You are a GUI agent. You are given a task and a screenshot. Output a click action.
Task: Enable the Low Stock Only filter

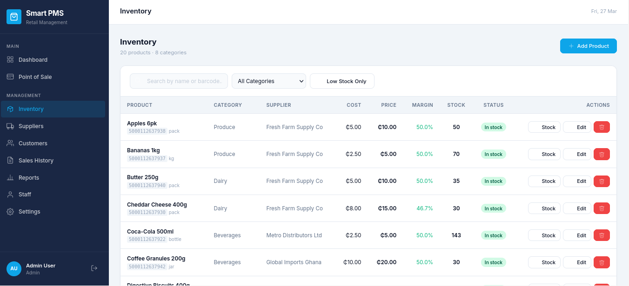(342, 81)
